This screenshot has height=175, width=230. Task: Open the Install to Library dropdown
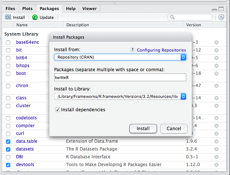120,96
